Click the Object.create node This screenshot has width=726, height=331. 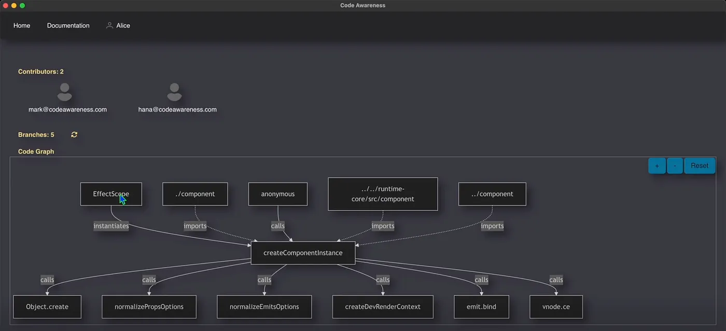(47, 307)
